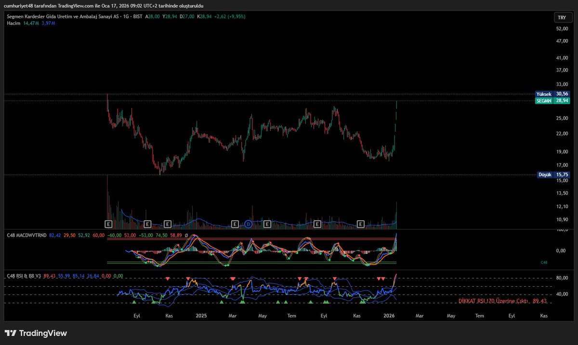Click the DİKKAT RSI !70 Üzerine Çıktı alert text
The height and width of the screenshot is (345, 578).
(493, 301)
